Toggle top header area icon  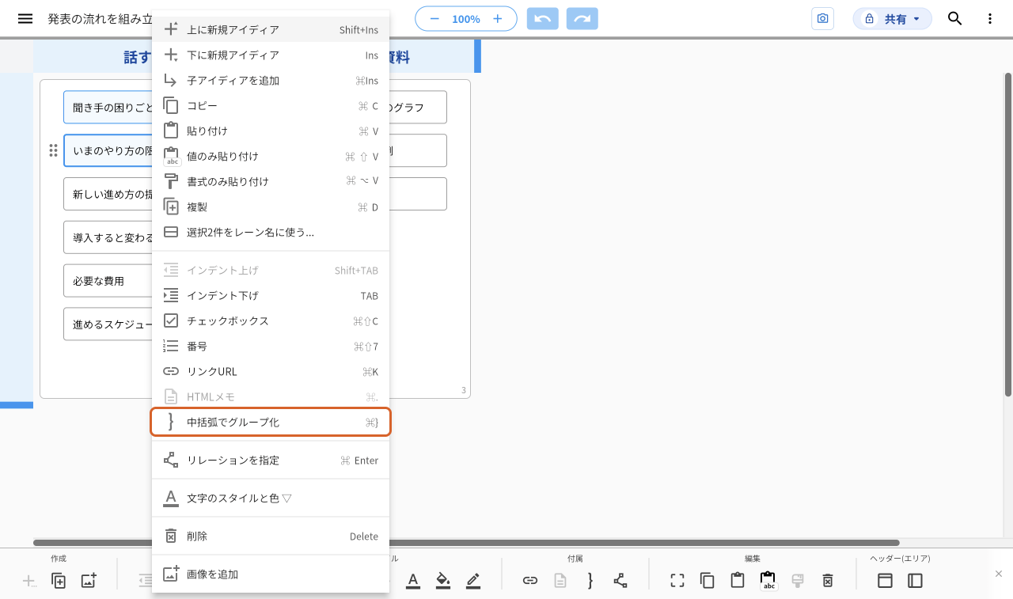point(885,581)
